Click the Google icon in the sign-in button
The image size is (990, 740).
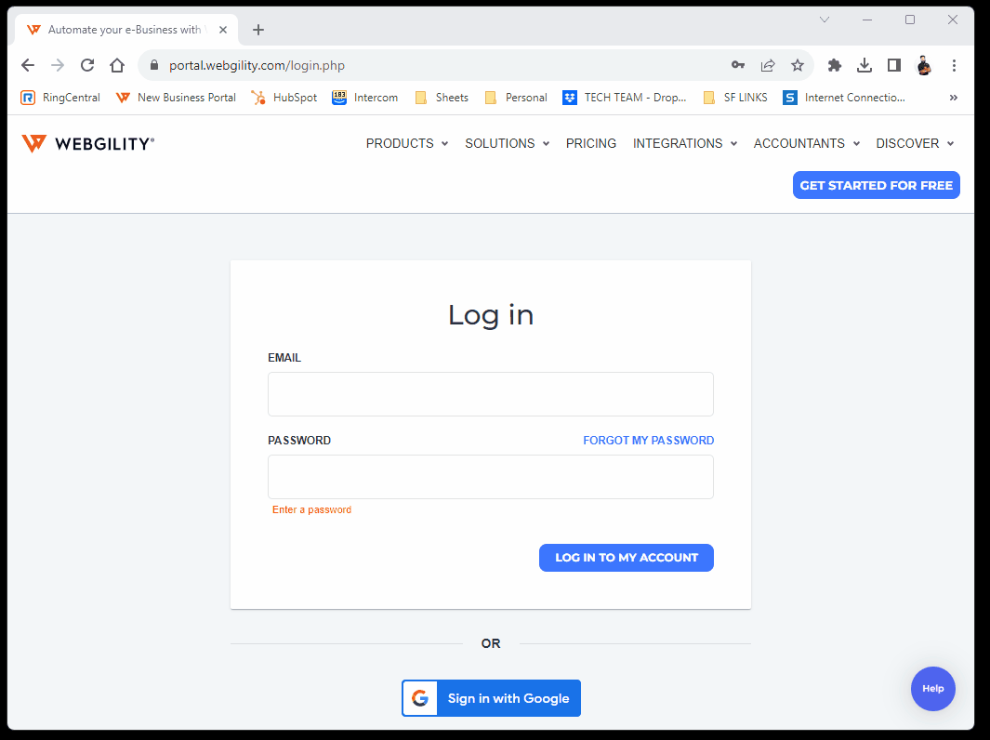[420, 697]
